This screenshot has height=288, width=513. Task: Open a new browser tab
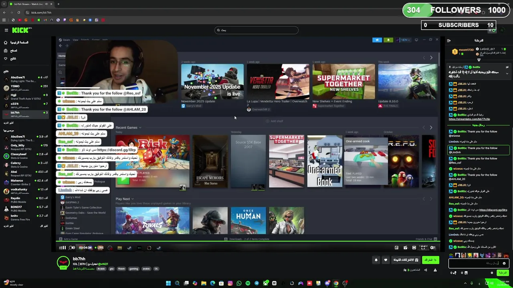point(58,4)
